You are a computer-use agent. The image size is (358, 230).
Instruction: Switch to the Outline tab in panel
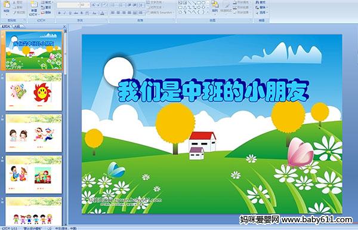tap(17, 26)
